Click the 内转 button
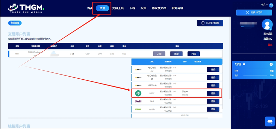Screen dimensions: 276x129 tap(194, 54)
